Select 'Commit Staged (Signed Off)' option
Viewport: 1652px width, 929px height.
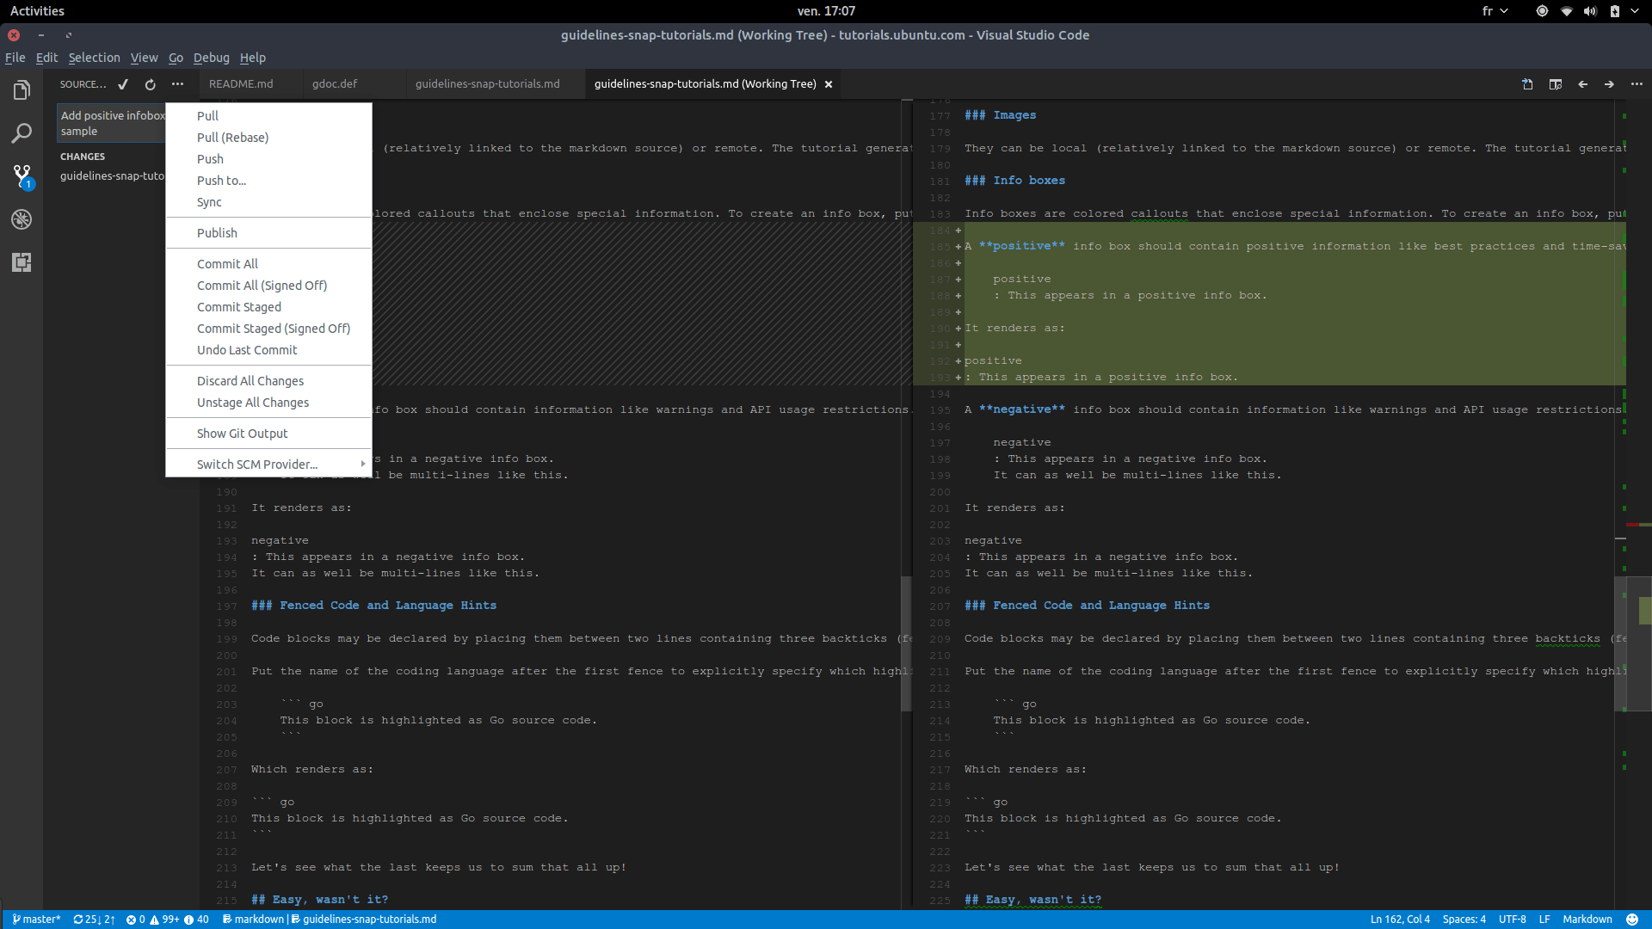[272, 328]
